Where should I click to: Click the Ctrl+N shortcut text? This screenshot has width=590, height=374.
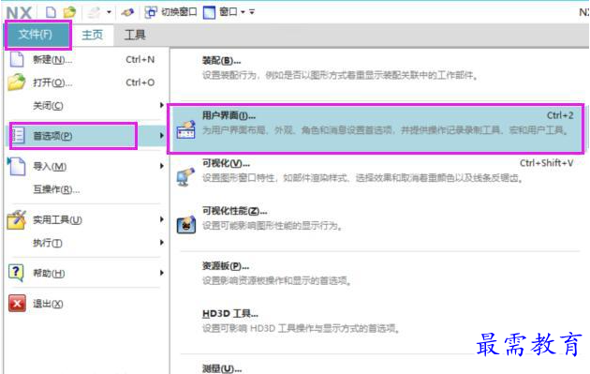tap(140, 59)
